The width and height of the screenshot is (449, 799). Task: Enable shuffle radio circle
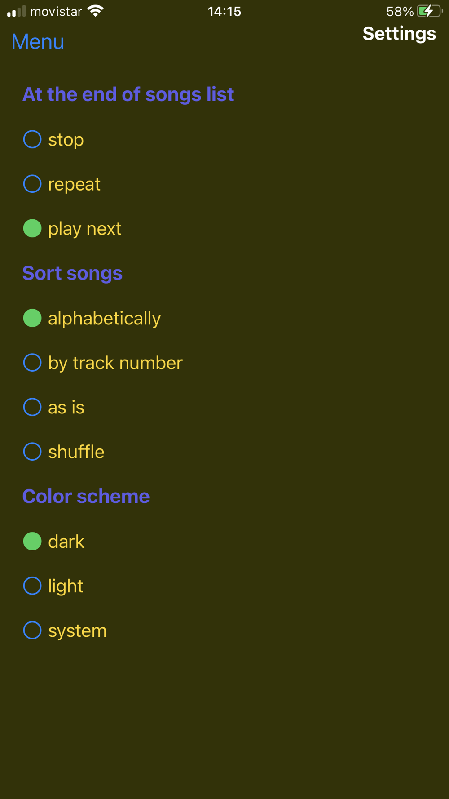tap(32, 452)
